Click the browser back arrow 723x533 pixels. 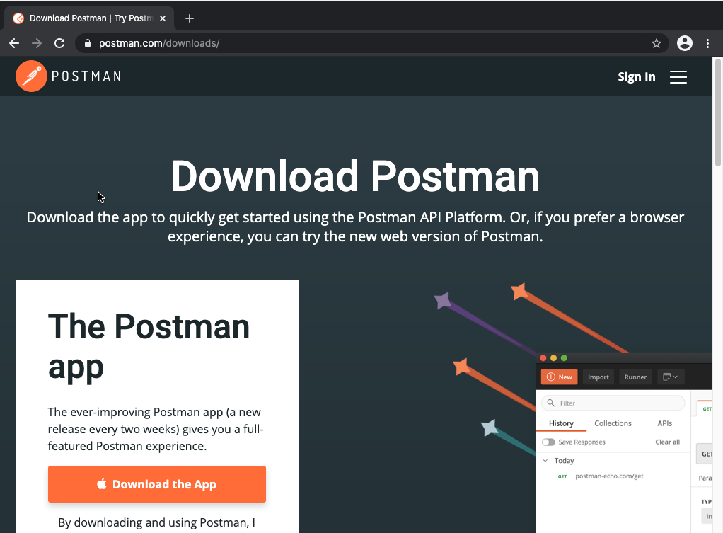tap(14, 43)
